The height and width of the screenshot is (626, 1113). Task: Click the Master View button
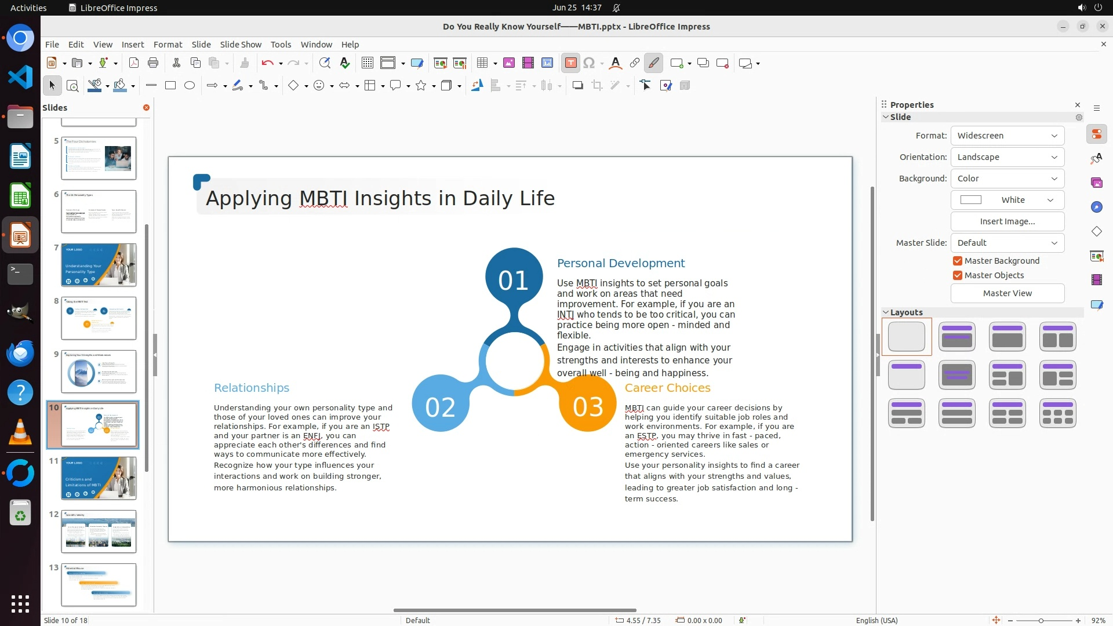pos(1007,293)
